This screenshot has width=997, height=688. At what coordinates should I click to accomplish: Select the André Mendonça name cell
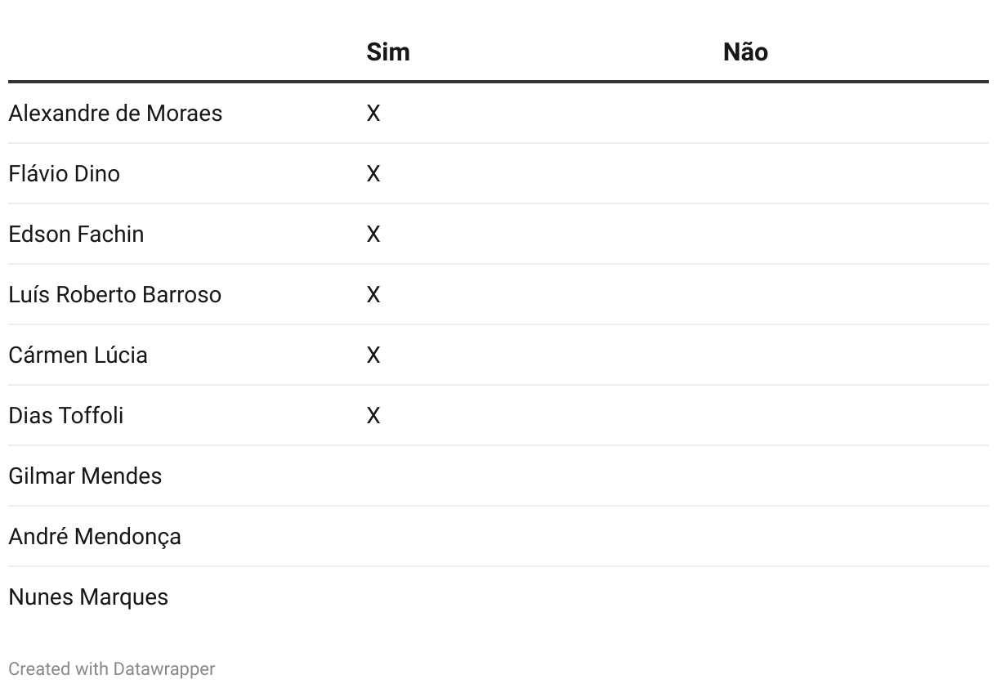(95, 536)
